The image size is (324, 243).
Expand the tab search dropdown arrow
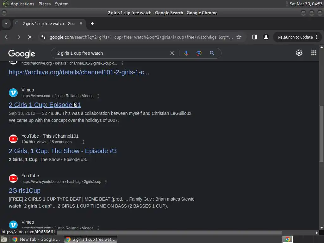point(6,23)
